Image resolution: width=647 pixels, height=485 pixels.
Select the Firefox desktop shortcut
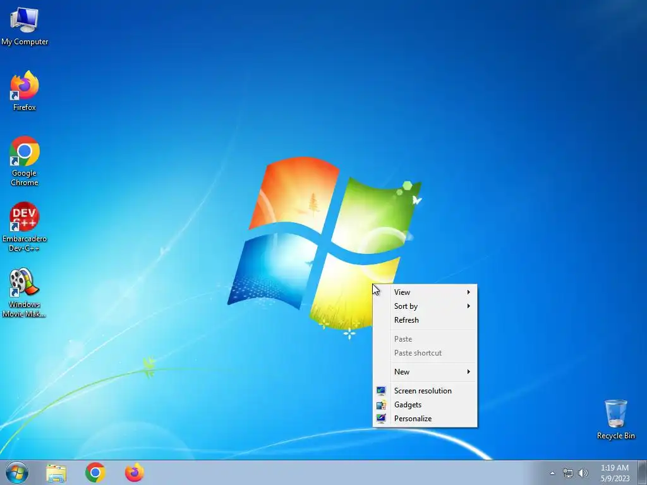click(25, 91)
